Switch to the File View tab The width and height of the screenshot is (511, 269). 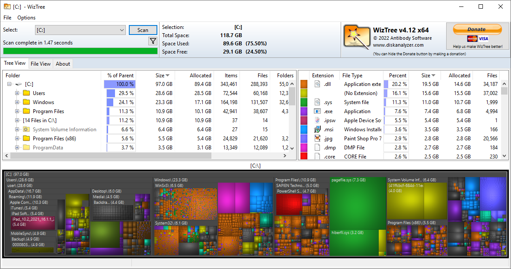tap(40, 63)
